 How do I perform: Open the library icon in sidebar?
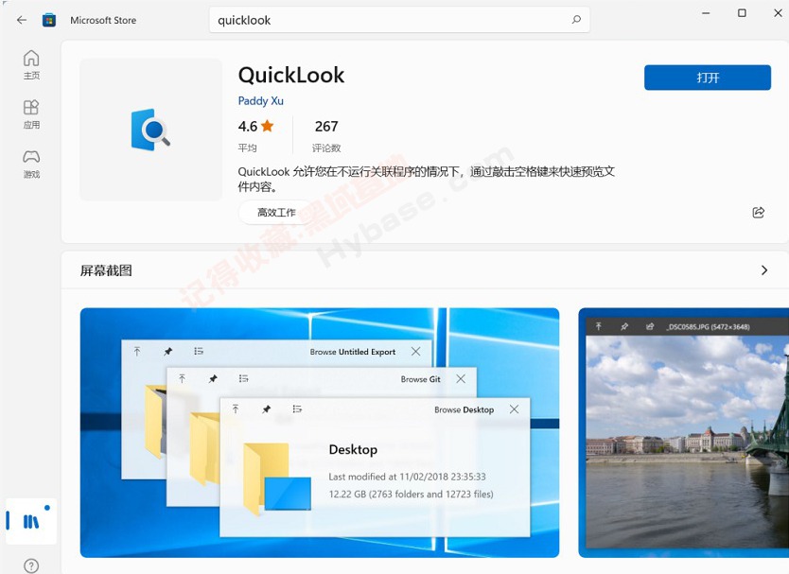(x=31, y=521)
